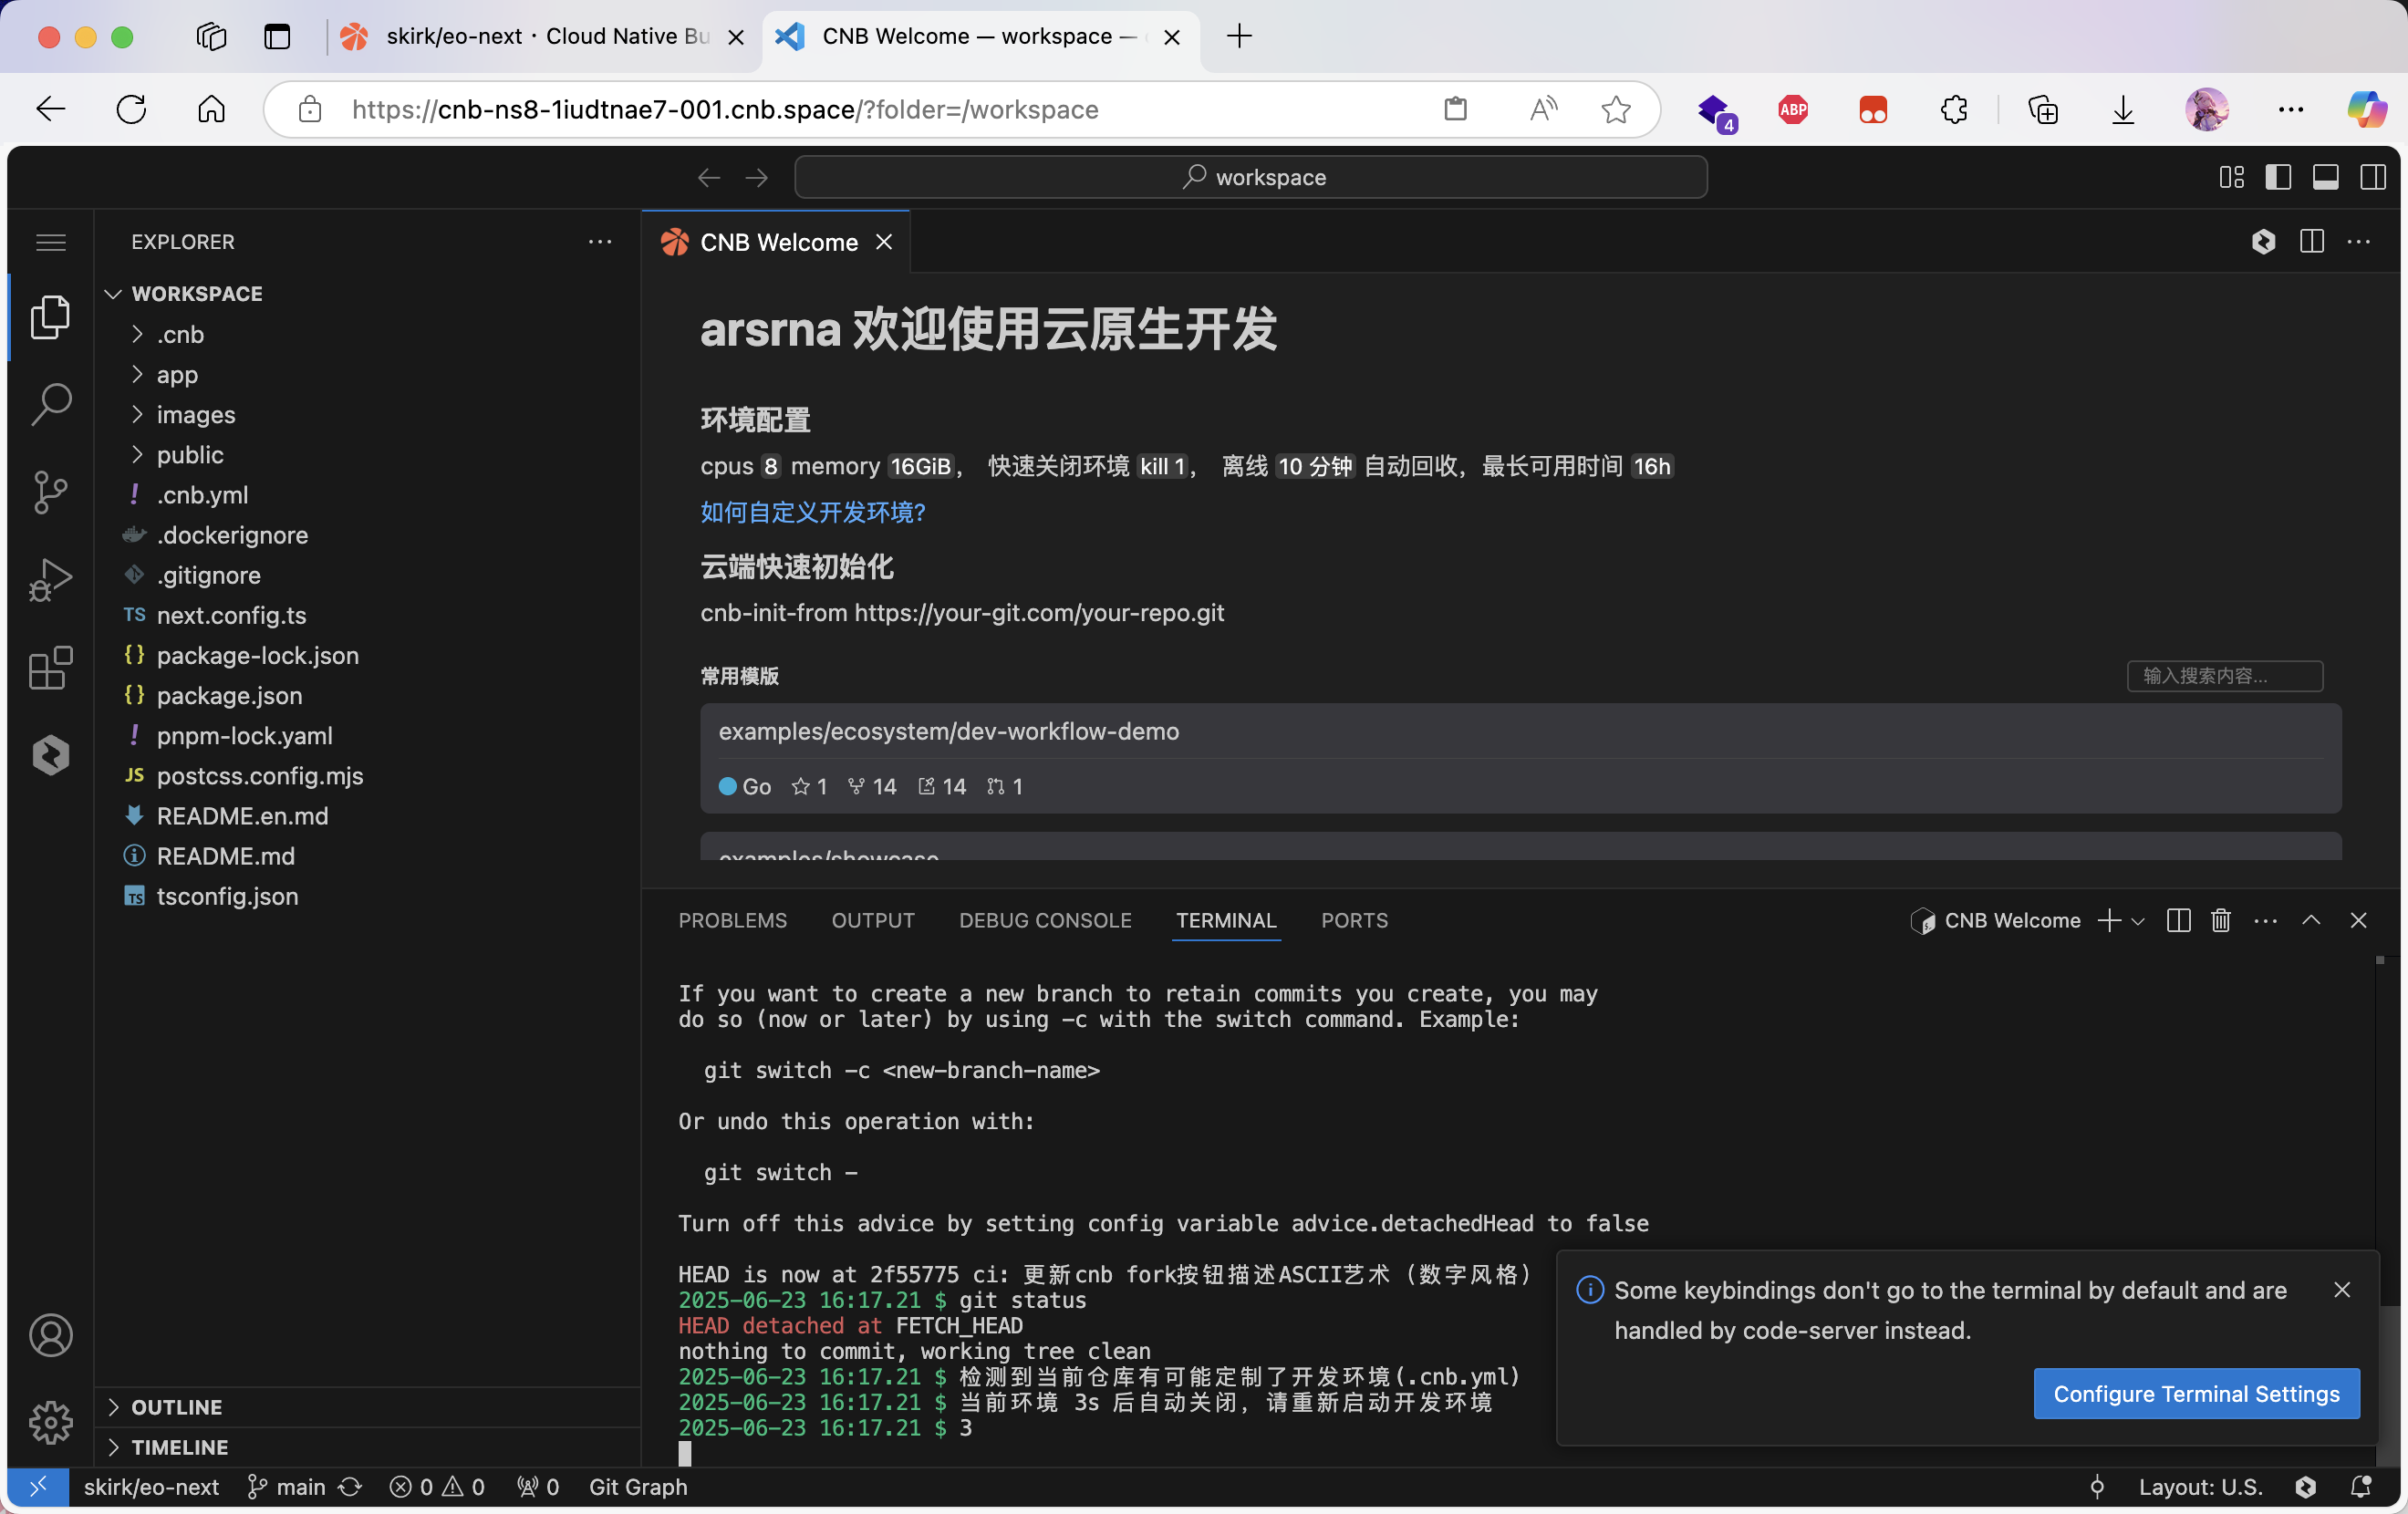This screenshot has height=1514, width=2408.
Task: Switch to the PORTS tab
Action: tap(1354, 920)
